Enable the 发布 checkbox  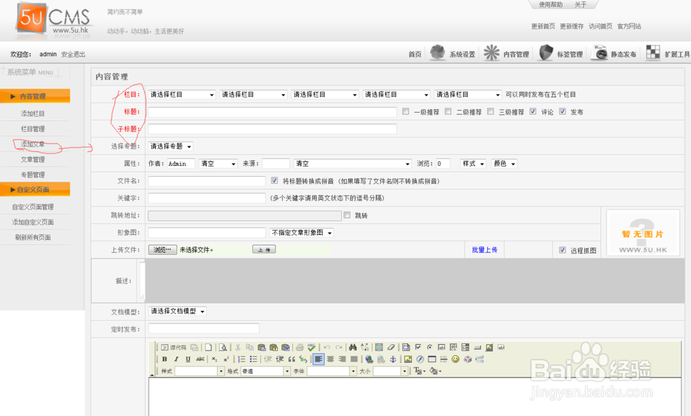pos(563,111)
